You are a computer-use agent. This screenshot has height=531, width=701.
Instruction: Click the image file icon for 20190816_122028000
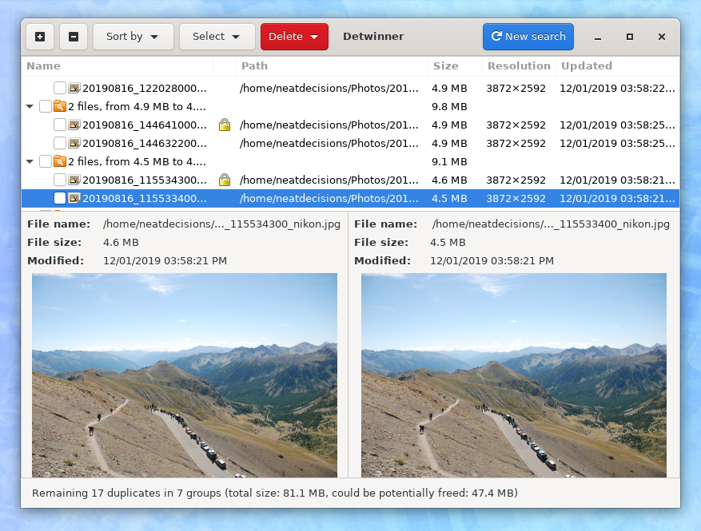[x=74, y=88]
